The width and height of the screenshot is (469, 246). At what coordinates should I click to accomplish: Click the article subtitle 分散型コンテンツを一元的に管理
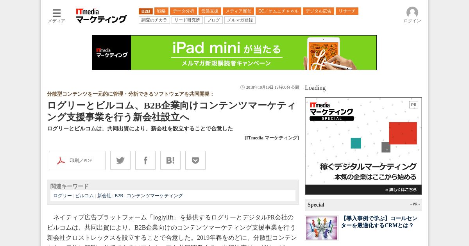coord(131,94)
